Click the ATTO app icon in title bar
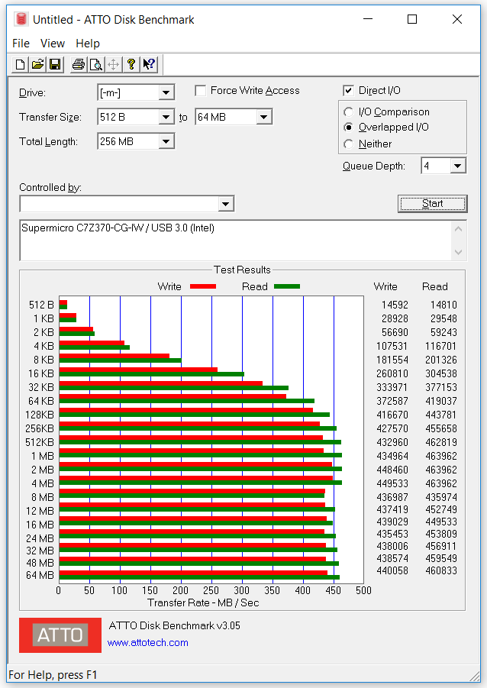 click(21, 19)
